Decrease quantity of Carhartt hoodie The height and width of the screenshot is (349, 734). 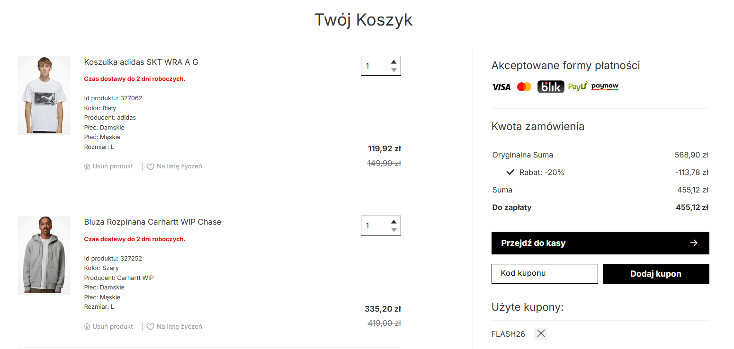(394, 230)
